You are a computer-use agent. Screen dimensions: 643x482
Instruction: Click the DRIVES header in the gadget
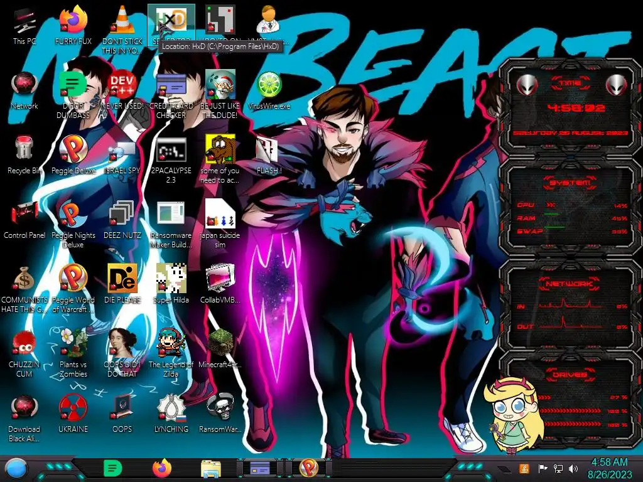point(570,375)
